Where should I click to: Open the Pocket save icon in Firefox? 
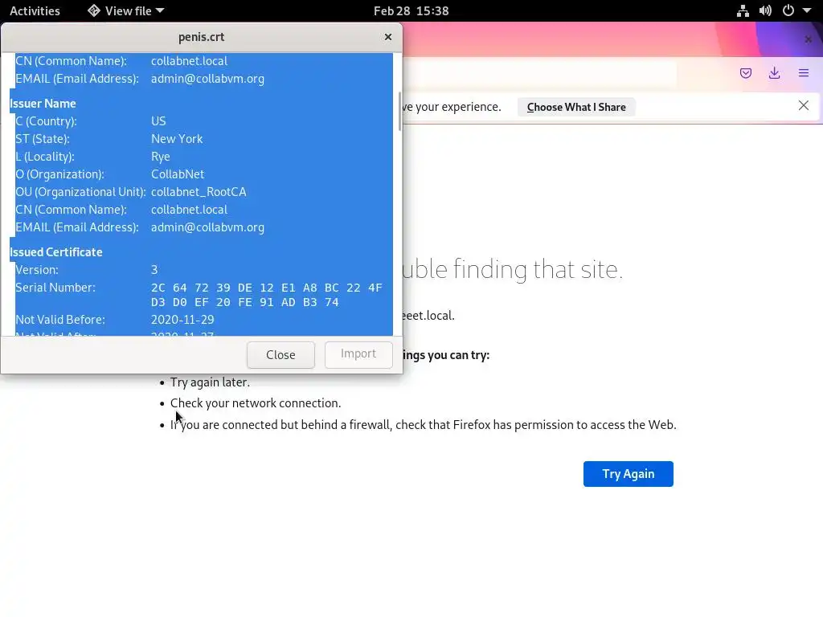click(745, 73)
